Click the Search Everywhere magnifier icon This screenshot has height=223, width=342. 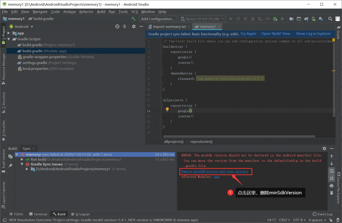[x=330, y=19]
